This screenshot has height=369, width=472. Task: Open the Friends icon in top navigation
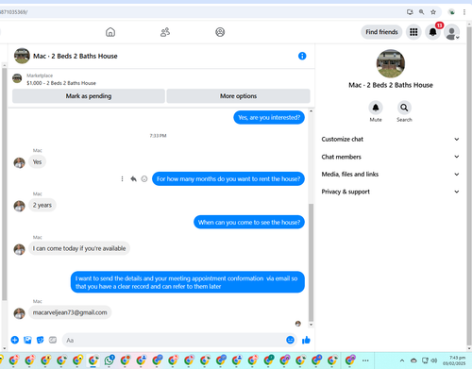(165, 32)
